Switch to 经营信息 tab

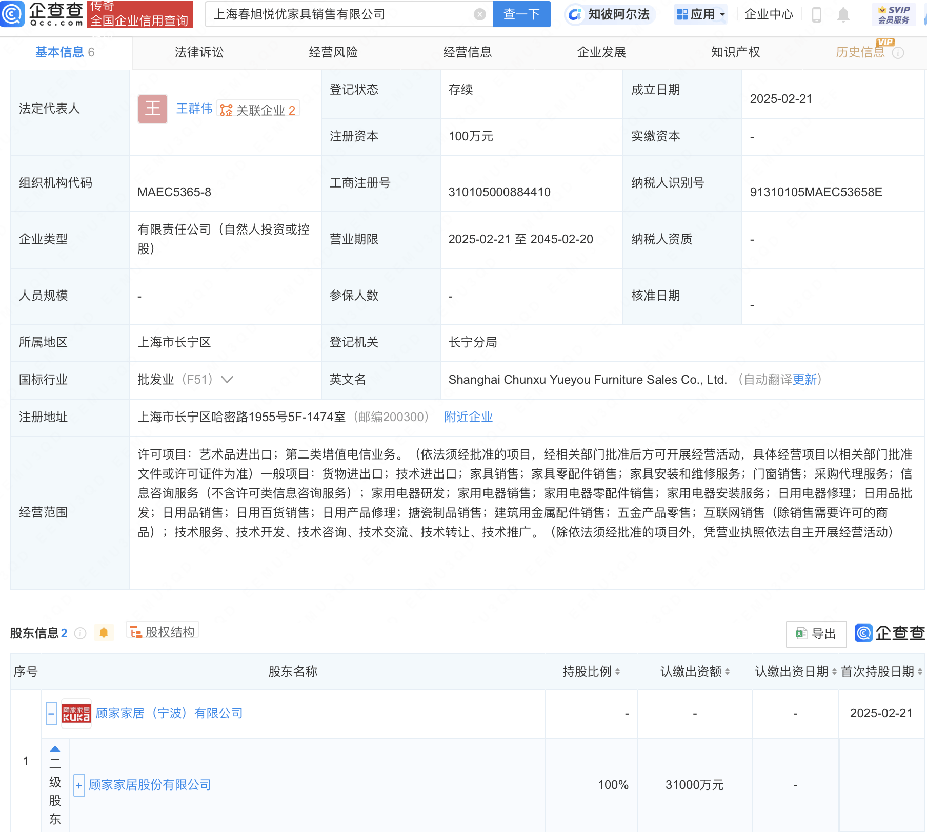[468, 52]
